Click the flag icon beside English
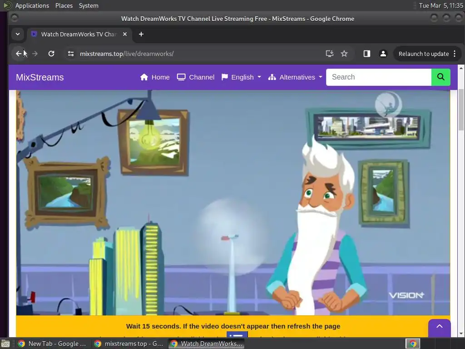Screen dimensions: 465x349 click(224, 77)
